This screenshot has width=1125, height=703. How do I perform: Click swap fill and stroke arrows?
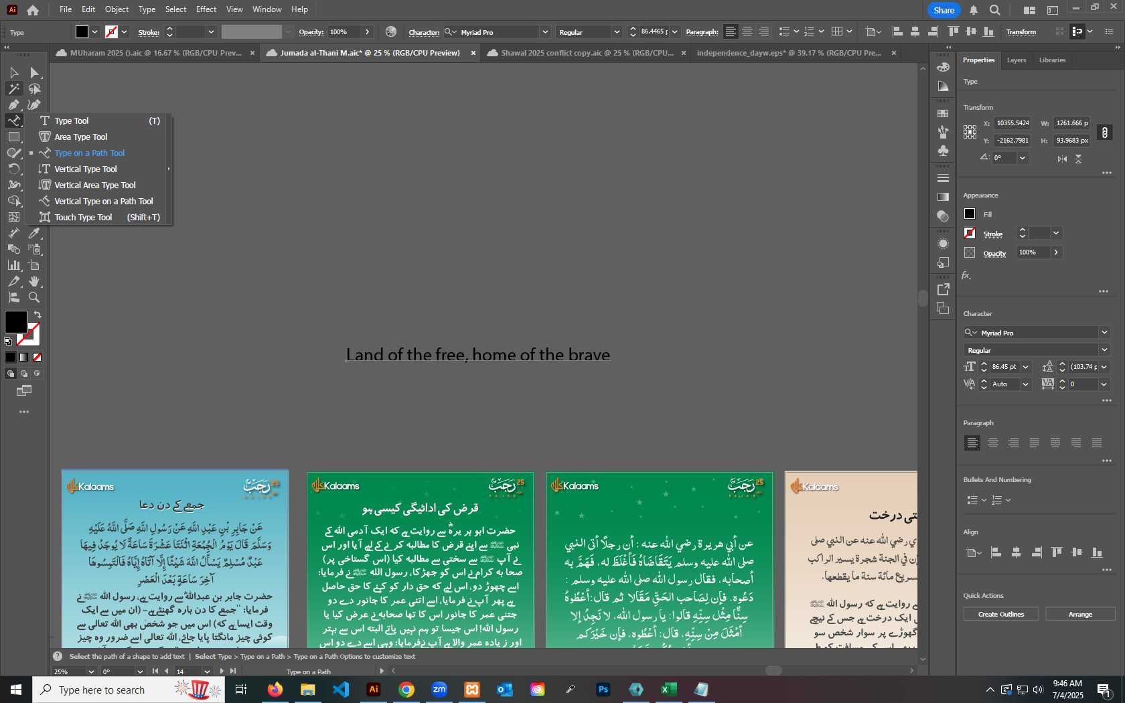37,314
